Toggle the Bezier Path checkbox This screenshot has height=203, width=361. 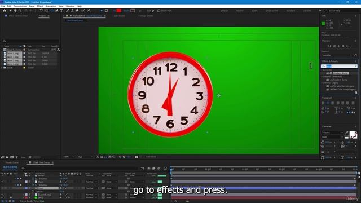click(159, 11)
